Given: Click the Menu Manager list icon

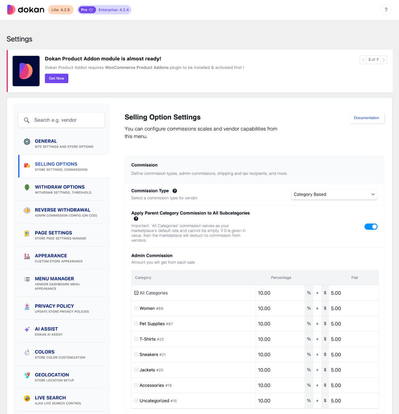Looking at the screenshot, I should point(27,279).
